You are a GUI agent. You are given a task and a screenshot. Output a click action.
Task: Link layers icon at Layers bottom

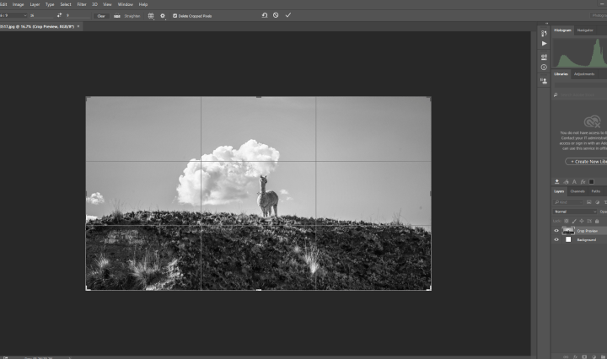[566, 356]
